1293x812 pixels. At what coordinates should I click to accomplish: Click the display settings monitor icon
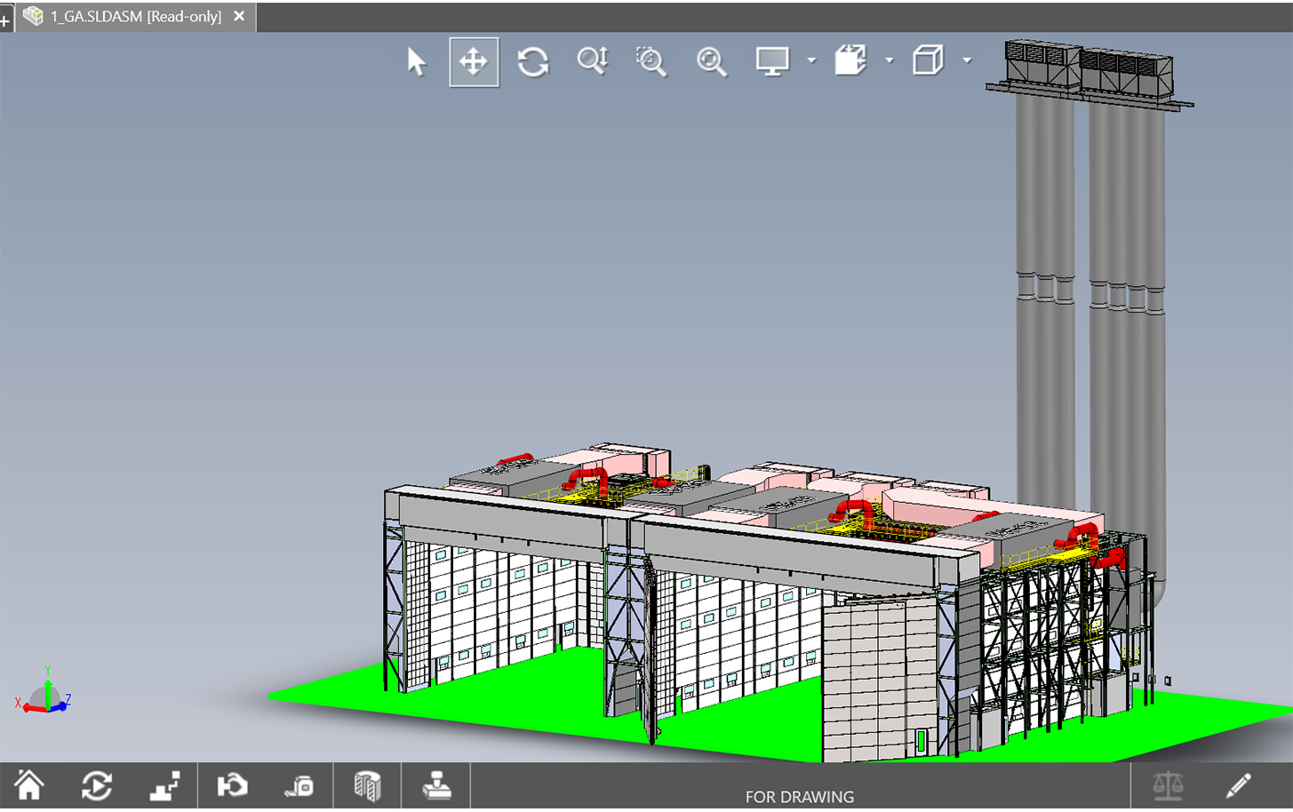tap(772, 61)
